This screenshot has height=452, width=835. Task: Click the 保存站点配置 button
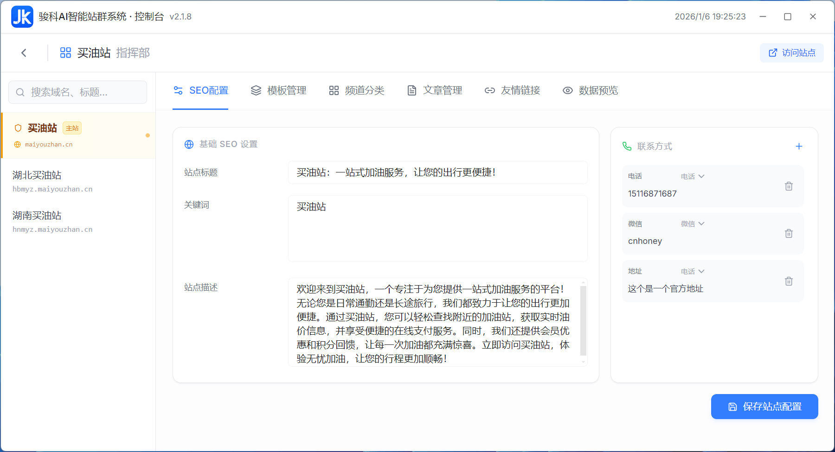(764, 407)
